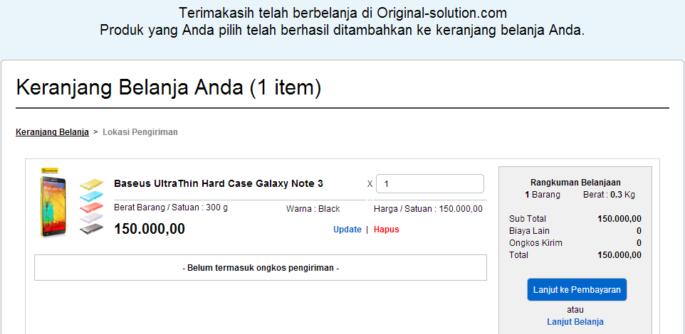Focus the quantity input field
This screenshot has width=685, height=334.
430,183
